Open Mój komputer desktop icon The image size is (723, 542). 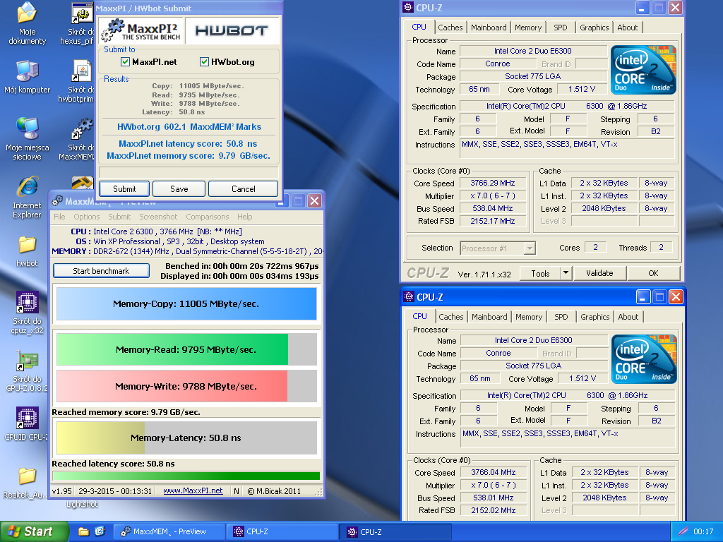coord(27,77)
